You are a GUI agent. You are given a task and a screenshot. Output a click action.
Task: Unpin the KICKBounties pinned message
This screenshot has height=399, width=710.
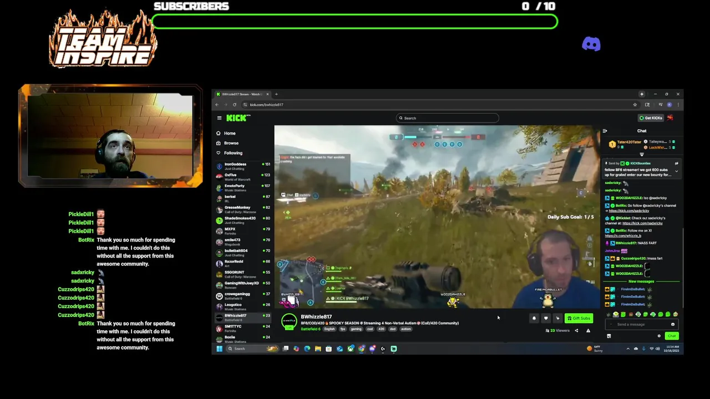point(676,163)
